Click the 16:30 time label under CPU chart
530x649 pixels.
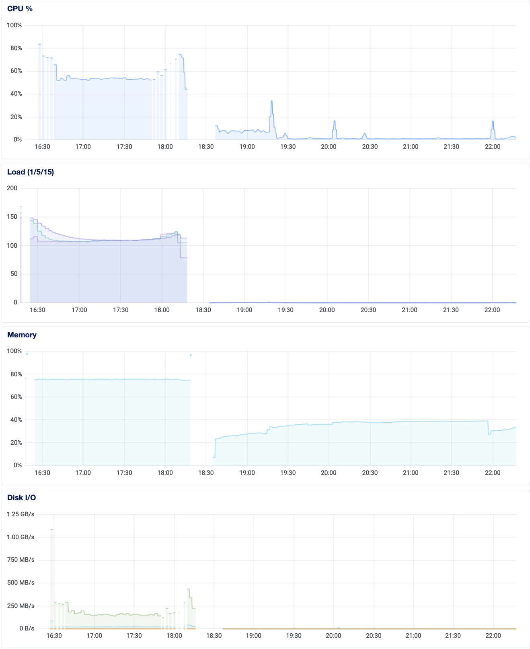coord(42,147)
